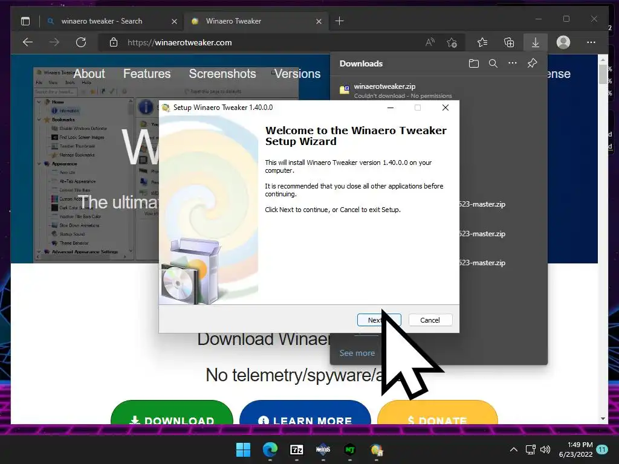619x464 pixels.
Task: Open 7-Zip from the taskbar
Action: [296, 449]
